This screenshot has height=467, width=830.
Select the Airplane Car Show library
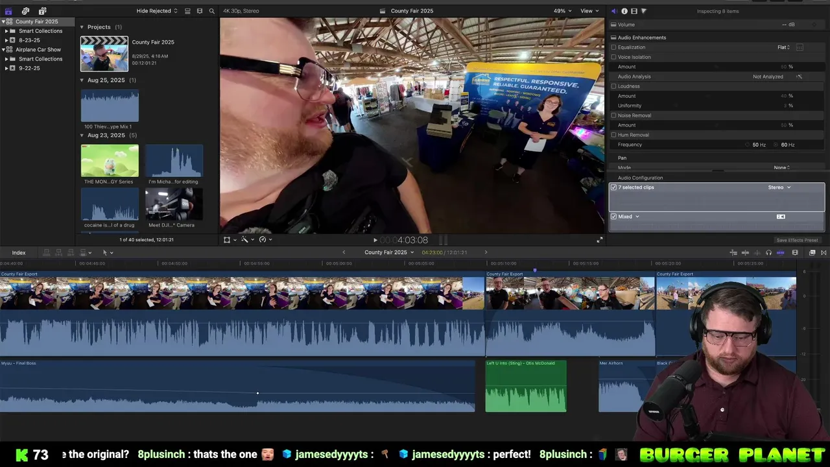(38, 49)
